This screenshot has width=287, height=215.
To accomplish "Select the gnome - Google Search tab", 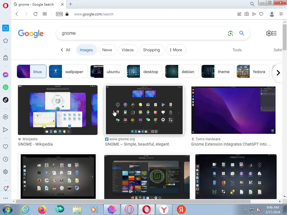I will 36,4.
